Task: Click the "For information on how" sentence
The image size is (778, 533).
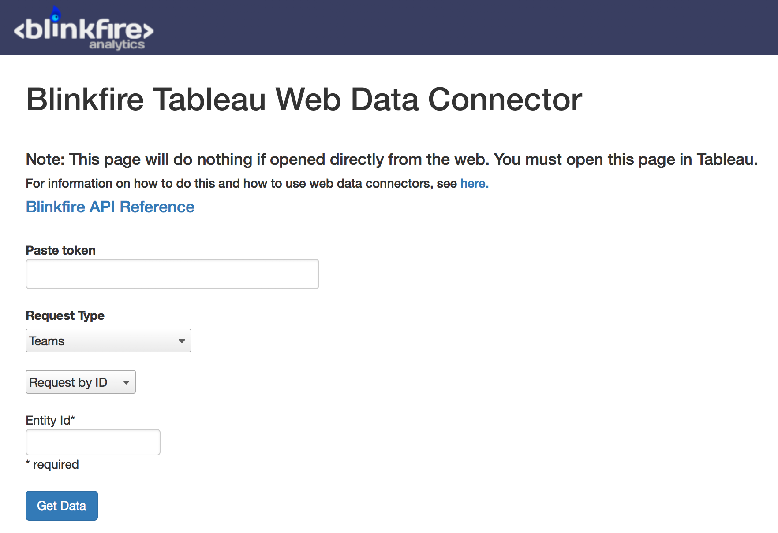Action: (240, 183)
